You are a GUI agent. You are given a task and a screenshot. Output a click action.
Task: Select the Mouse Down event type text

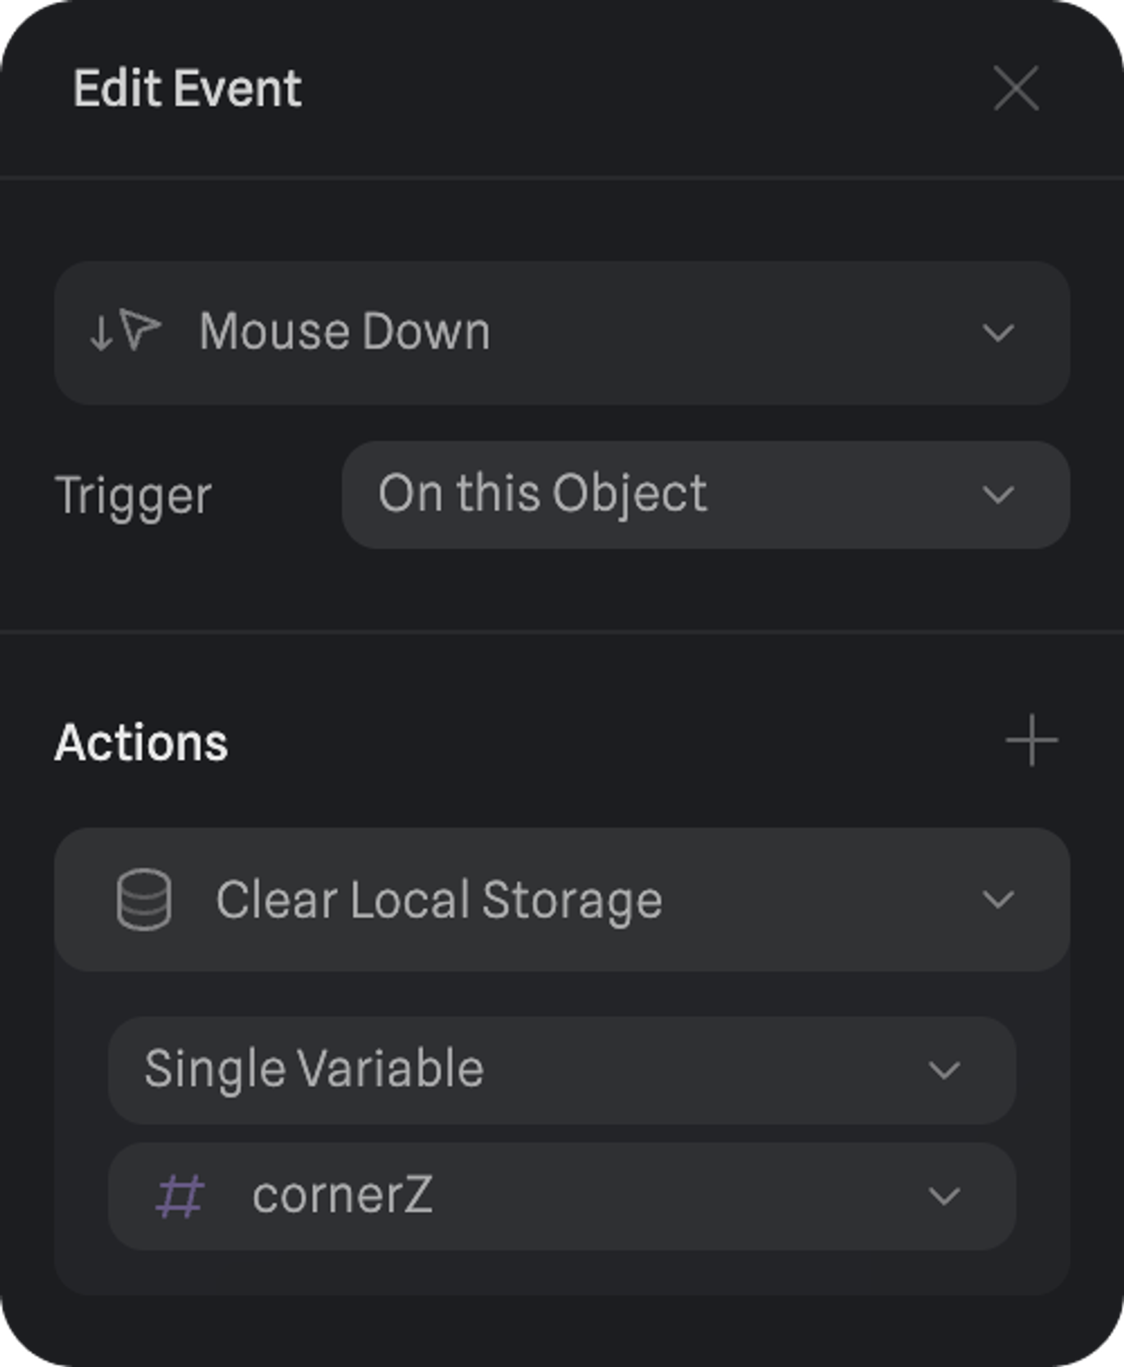click(x=344, y=332)
